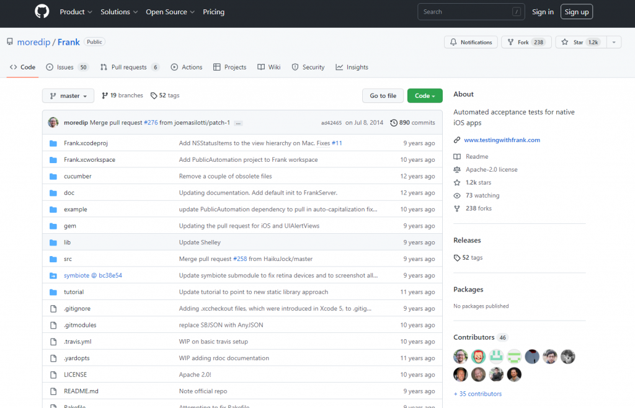
Task: Open the Wiki tab
Action: [x=269, y=67]
